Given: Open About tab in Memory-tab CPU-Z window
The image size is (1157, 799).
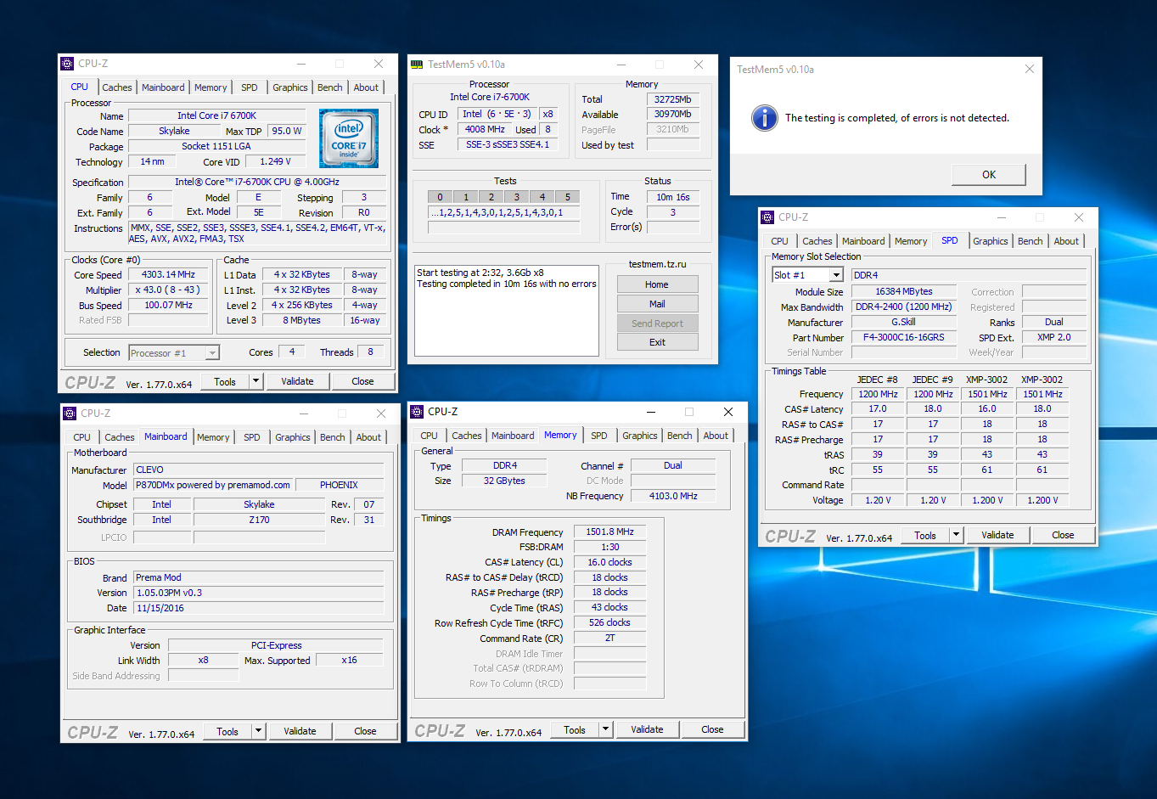Looking at the screenshot, I should tap(716, 436).
